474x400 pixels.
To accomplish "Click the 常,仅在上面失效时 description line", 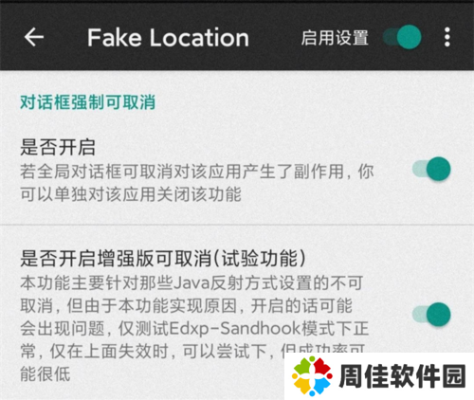I will 152,351.
